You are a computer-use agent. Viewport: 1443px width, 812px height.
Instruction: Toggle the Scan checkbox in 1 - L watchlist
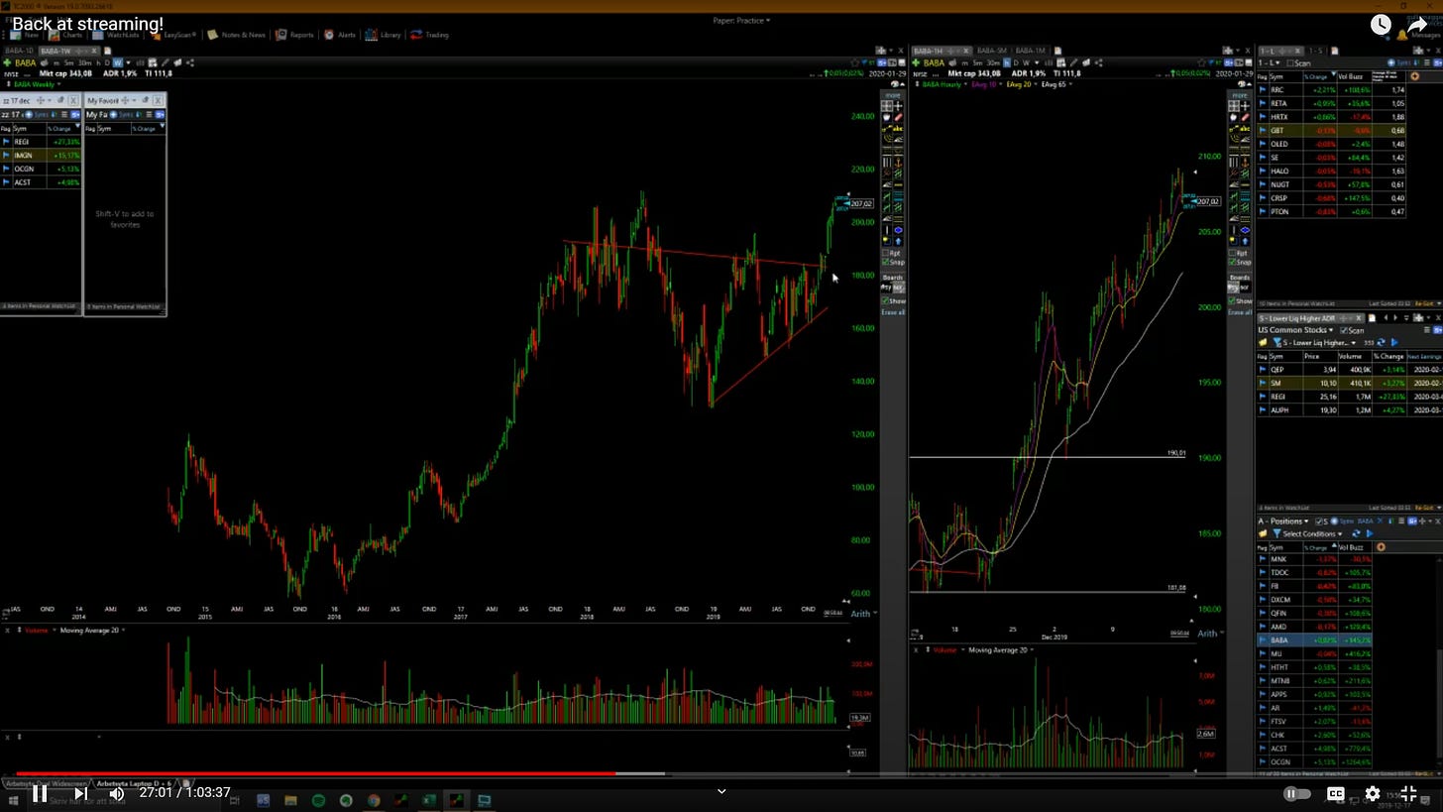[x=1289, y=62]
